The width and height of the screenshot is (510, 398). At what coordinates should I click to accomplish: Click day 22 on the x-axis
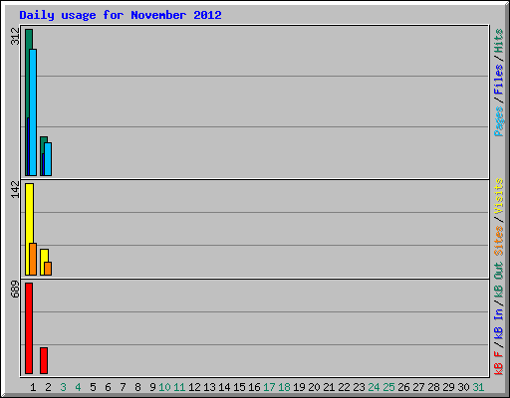(x=344, y=387)
